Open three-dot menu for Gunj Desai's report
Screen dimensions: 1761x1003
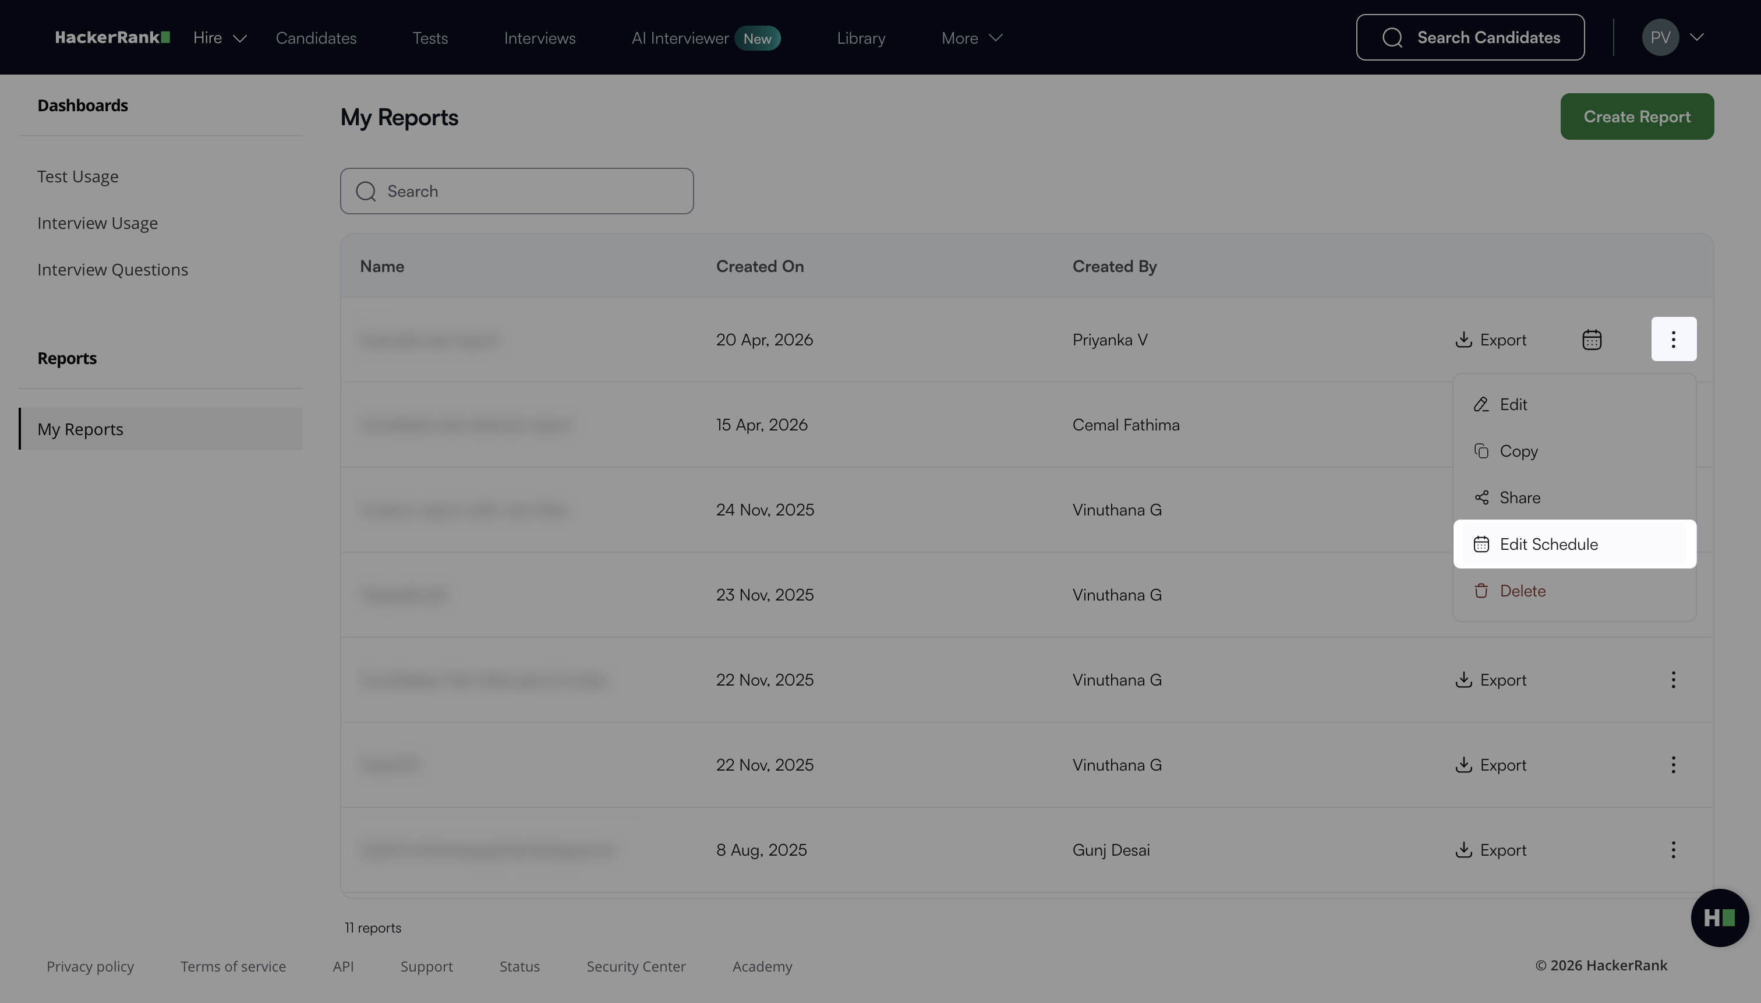pos(1673,850)
